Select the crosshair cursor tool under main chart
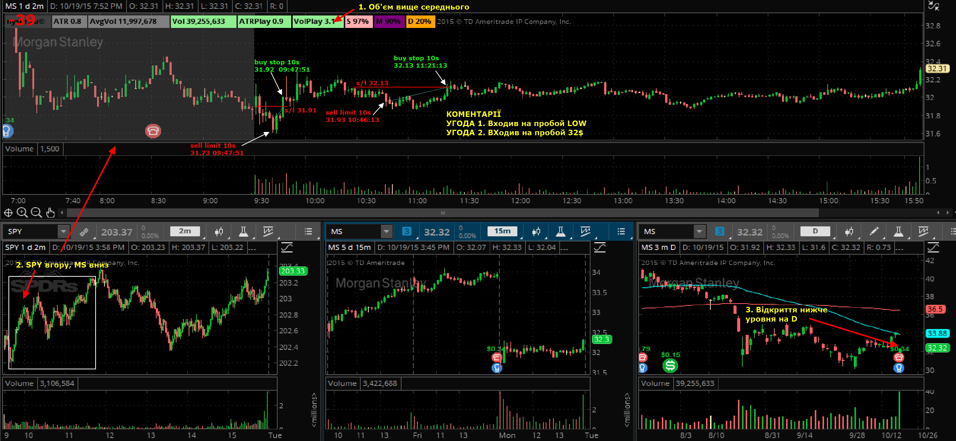This screenshot has width=956, height=441. (8, 213)
